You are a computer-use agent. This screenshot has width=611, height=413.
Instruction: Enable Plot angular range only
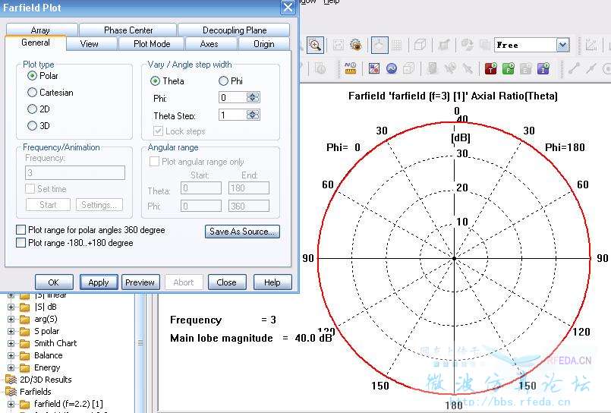pos(154,161)
